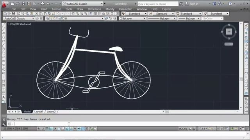Open the Dimension Style manager icon

coord(150,14)
